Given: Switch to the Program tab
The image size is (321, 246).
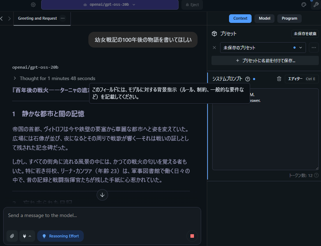Looking at the screenshot, I should pos(289,18).
